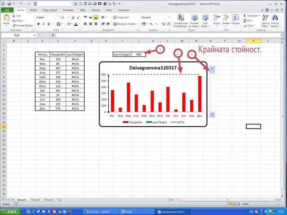Click Increase Decimal icon
Image resolution: width=287 pixels, height=215 pixels.
click(x=163, y=24)
